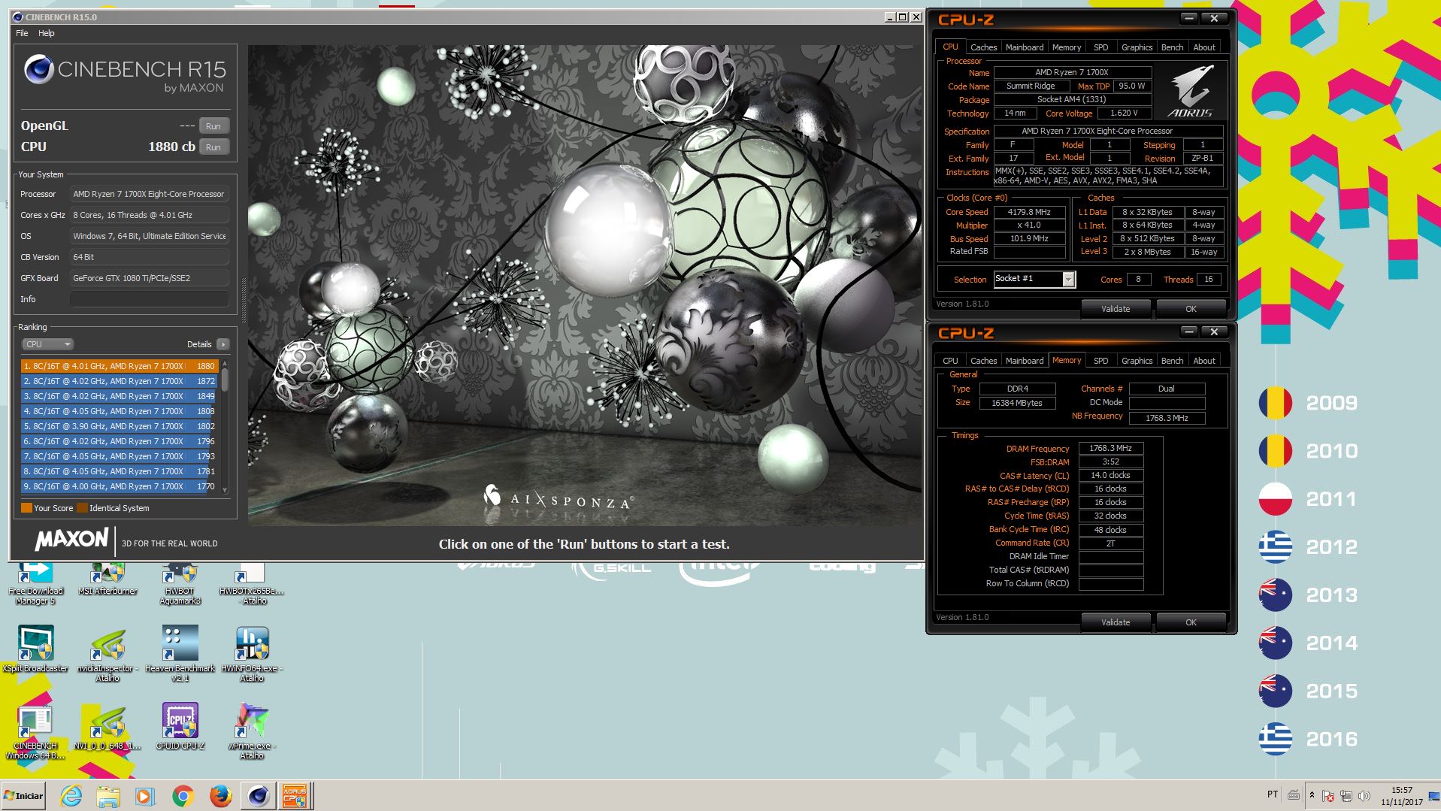The width and height of the screenshot is (1441, 811).
Task: Run the OpenGL benchmark
Action: tap(213, 126)
